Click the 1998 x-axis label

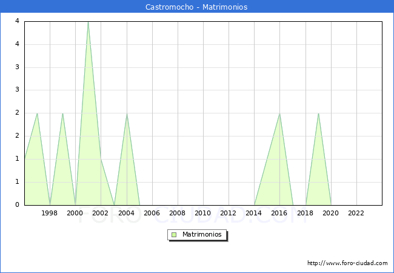click(50, 213)
